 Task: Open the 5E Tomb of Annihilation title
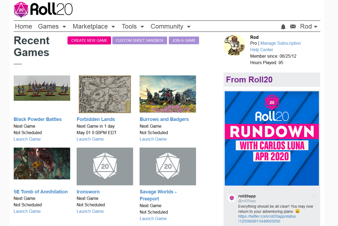[x=41, y=192]
